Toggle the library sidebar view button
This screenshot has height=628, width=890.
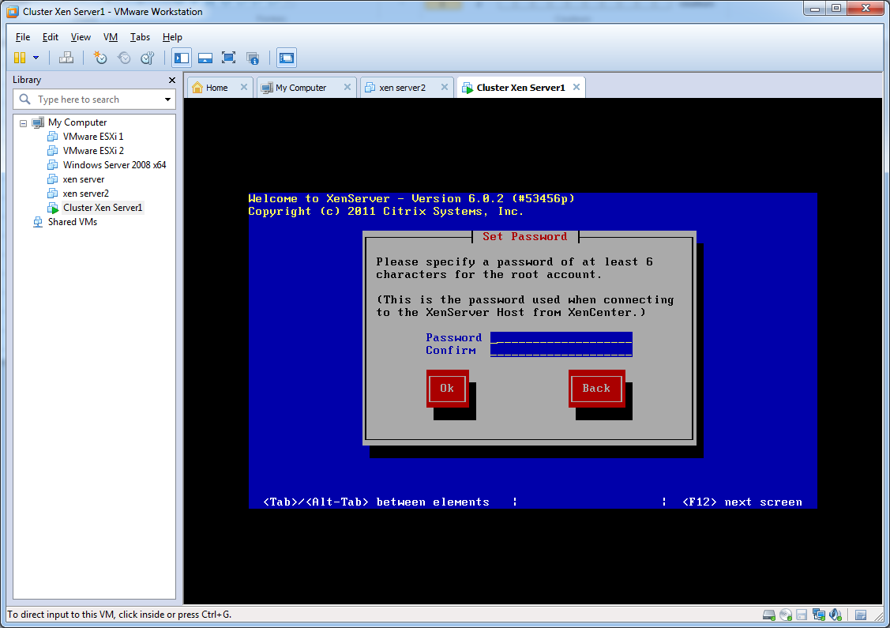[182, 58]
